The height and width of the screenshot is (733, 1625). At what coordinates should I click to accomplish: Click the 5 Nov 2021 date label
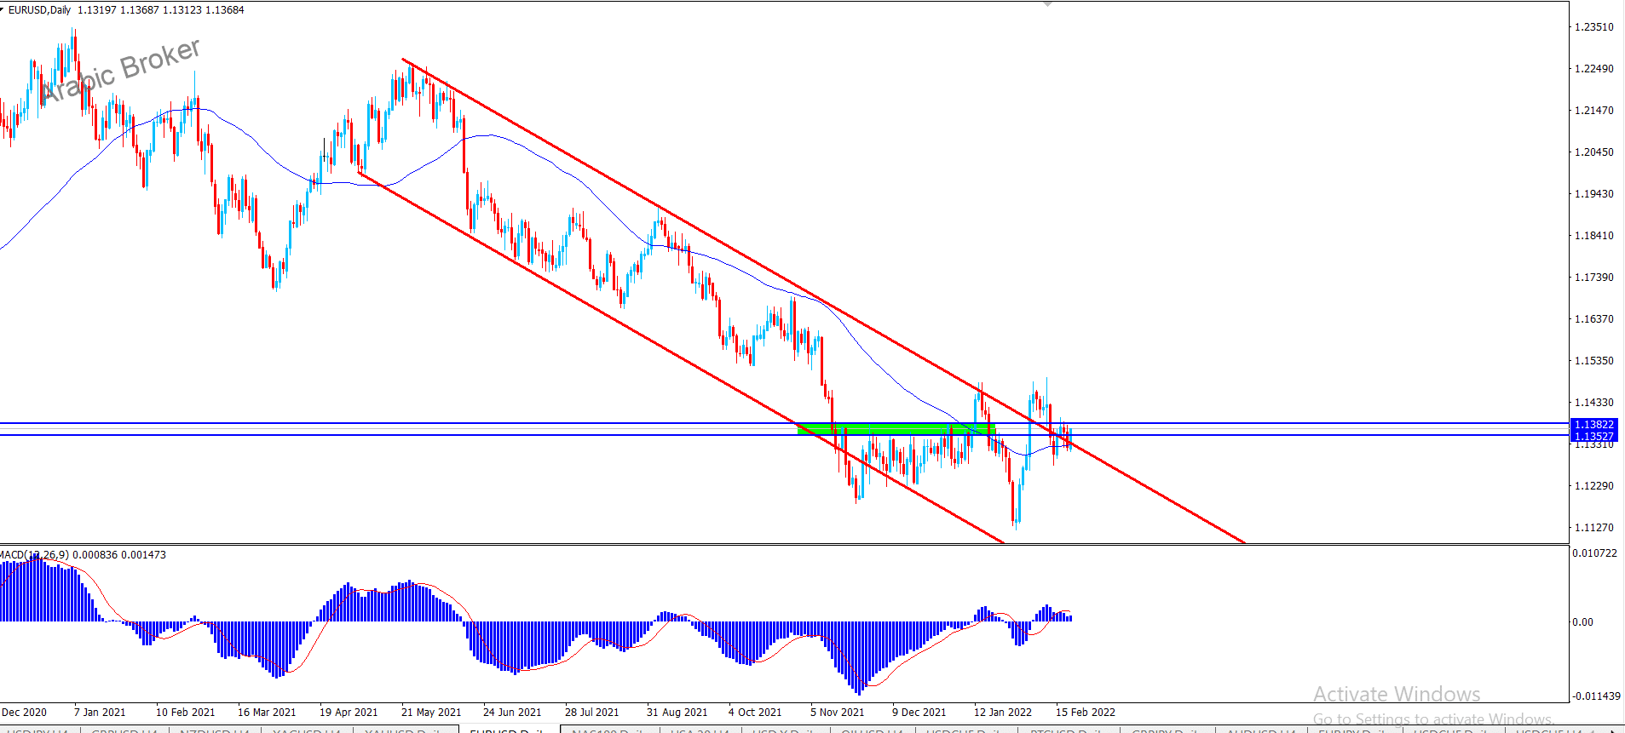click(837, 713)
